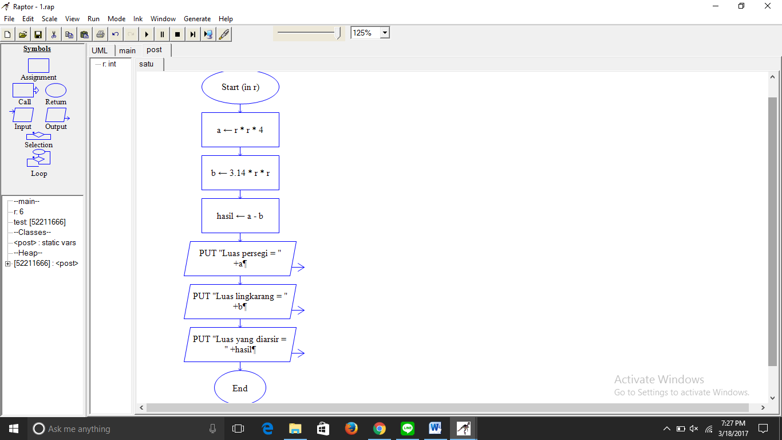Select the 'b ← 3.14 * r * r' box
Screen dimensions: 782x440
point(240,173)
